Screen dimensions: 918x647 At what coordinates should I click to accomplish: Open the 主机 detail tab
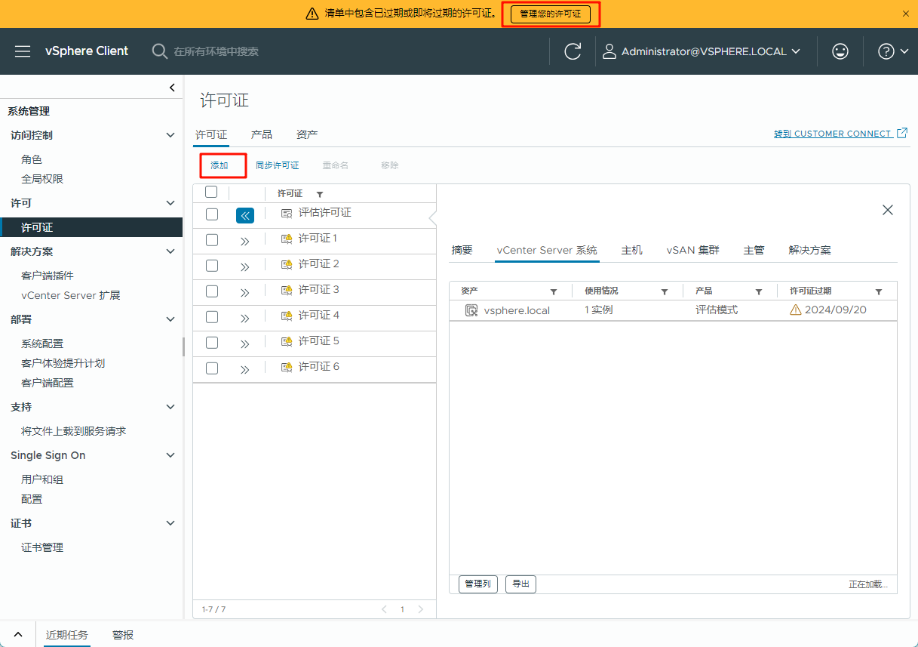(x=632, y=250)
